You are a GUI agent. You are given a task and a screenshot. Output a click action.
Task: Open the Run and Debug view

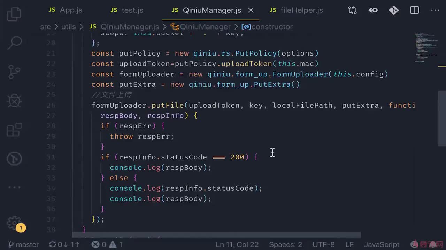pos(14,101)
